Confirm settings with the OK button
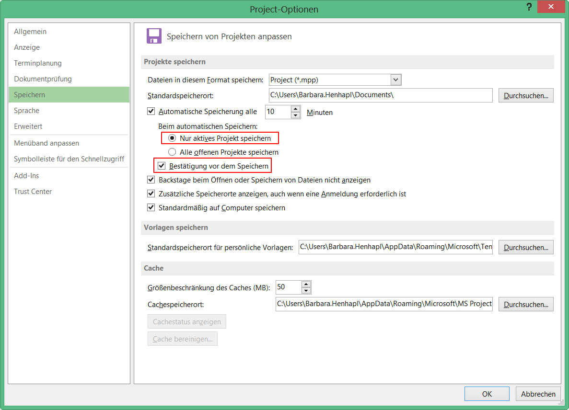 [x=487, y=394]
